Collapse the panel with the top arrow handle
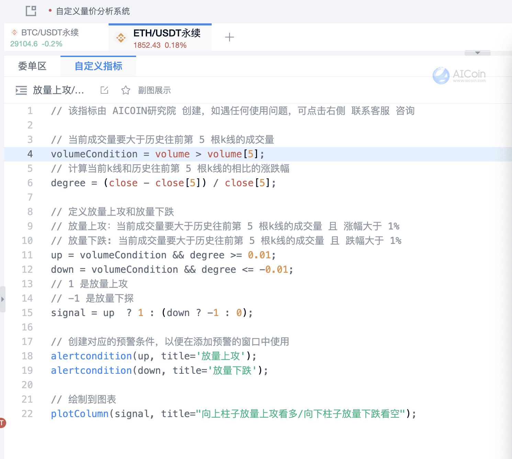Screen dimensions: 512x459 coord(477,53)
